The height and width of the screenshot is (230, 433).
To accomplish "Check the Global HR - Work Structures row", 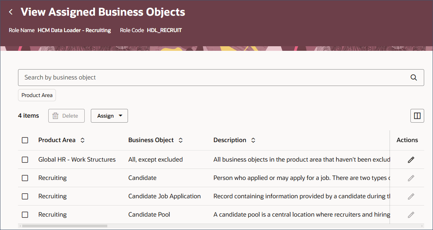I will point(25,160).
